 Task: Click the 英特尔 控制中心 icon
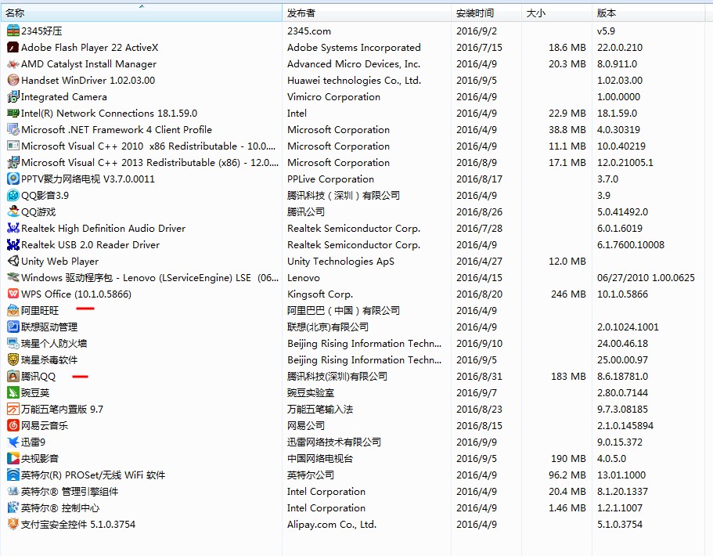pyautogui.click(x=13, y=507)
